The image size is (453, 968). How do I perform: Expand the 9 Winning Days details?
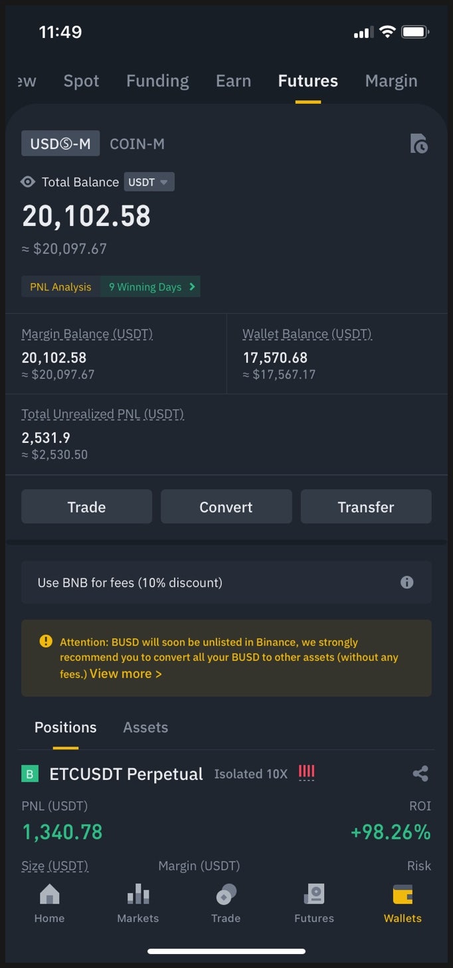tap(150, 287)
